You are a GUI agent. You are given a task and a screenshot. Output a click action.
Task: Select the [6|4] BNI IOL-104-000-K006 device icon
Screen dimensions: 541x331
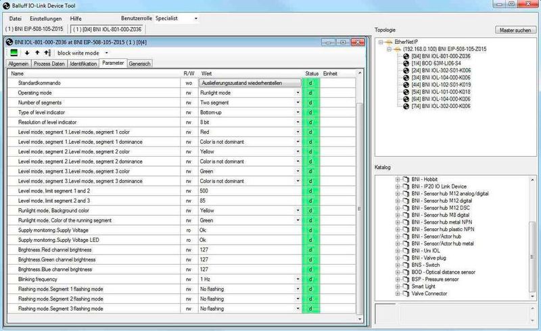pyautogui.click(x=406, y=99)
